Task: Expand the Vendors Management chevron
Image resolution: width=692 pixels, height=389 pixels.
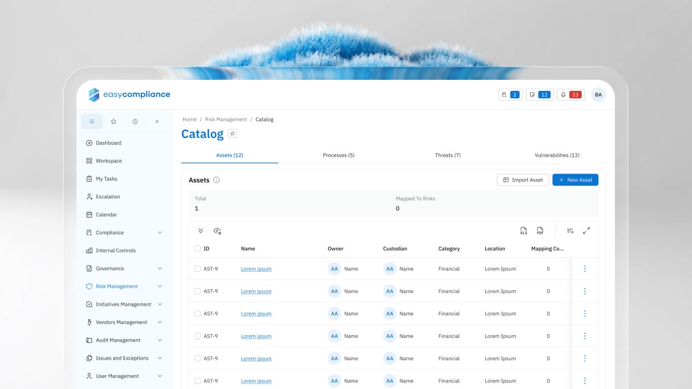Action: [x=160, y=323]
